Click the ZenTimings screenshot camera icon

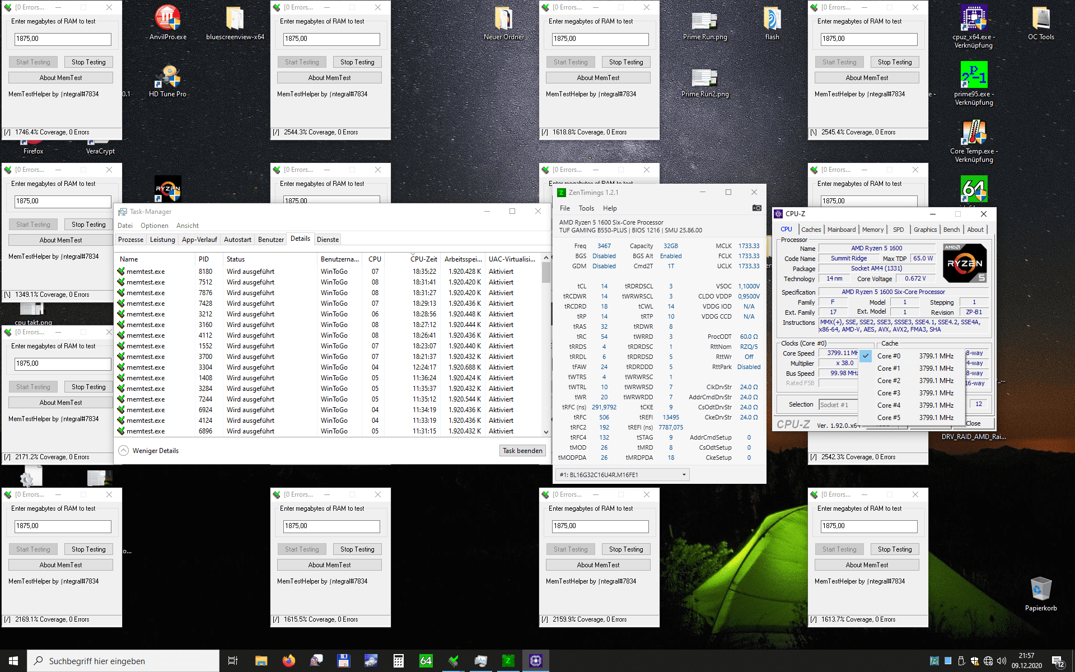(x=756, y=208)
